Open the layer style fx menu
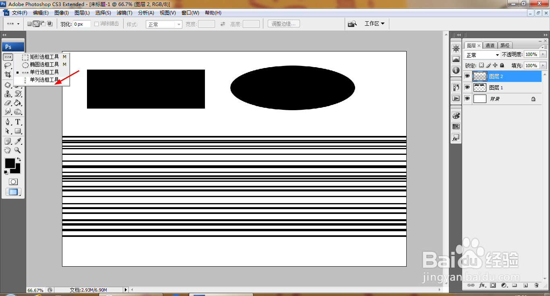Image resolution: width=550 pixels, height=296 pixels. pyautogui.click(x=482, y=285)
